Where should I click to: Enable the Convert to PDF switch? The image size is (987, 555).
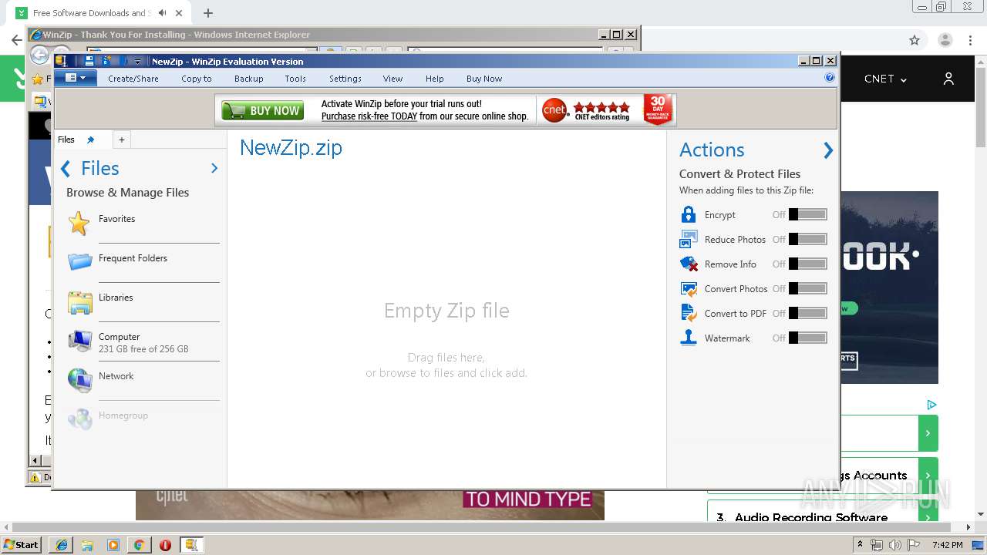[x=807, y=313]
